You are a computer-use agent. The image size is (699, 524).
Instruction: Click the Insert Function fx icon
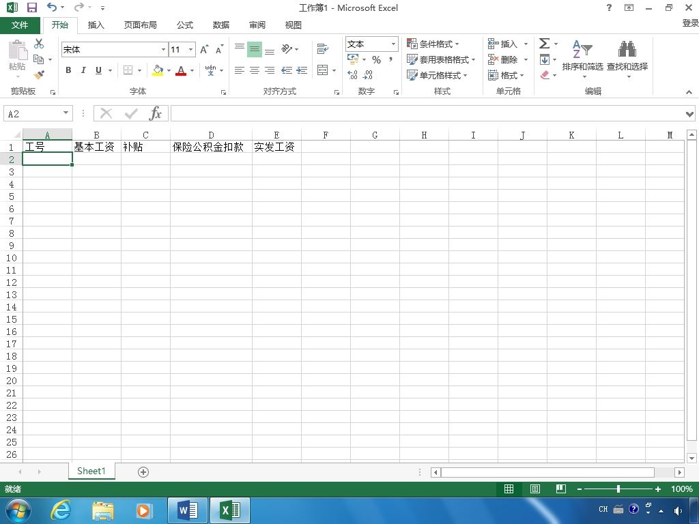155,114
